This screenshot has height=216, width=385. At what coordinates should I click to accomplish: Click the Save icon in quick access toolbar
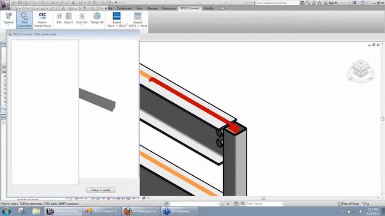[x=20, y=2]
